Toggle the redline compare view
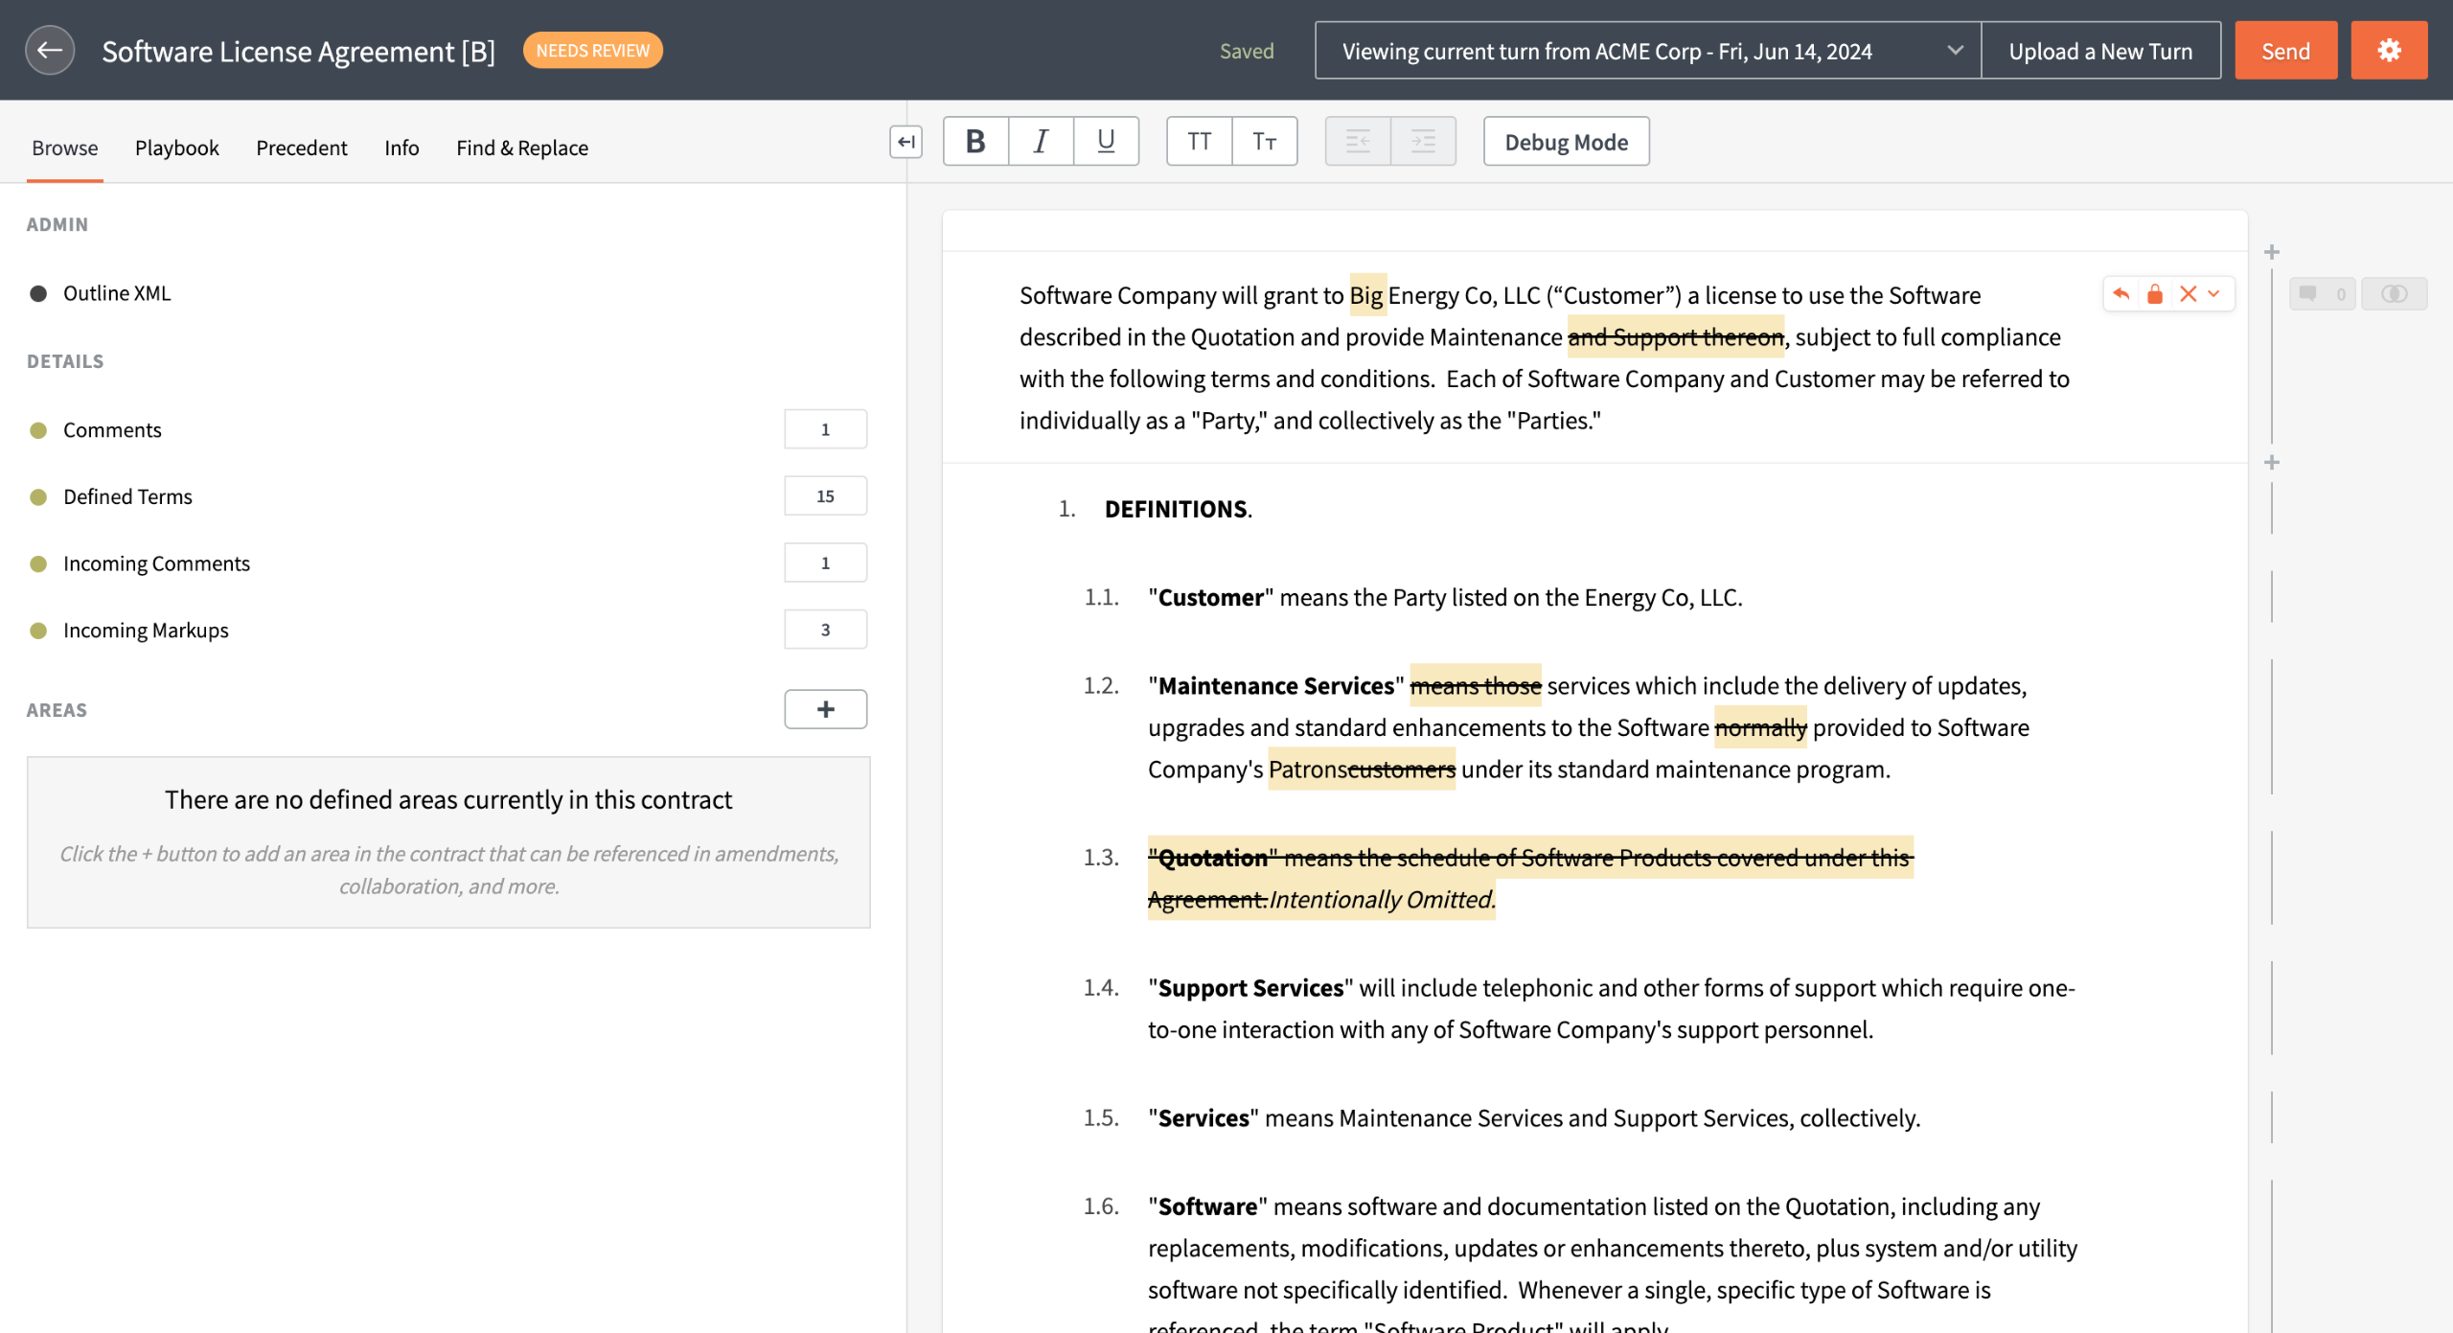 point(2393,294)
